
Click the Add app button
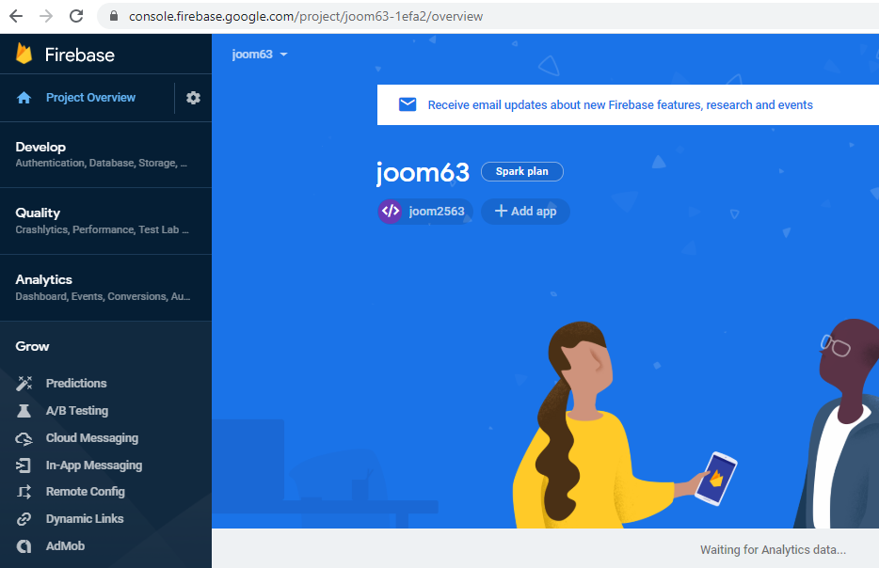tap(525, 212)
